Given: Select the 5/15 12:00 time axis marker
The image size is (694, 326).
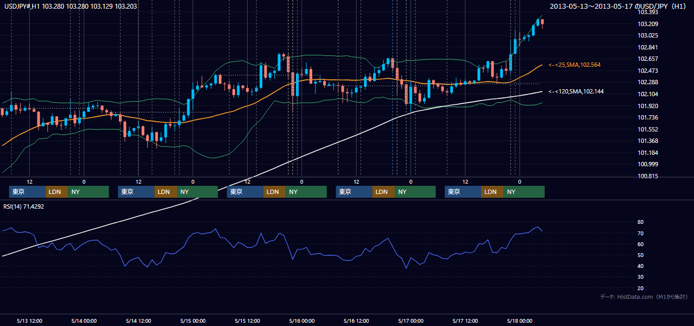Looking at the screenshot, I should (x=248, y=321).
